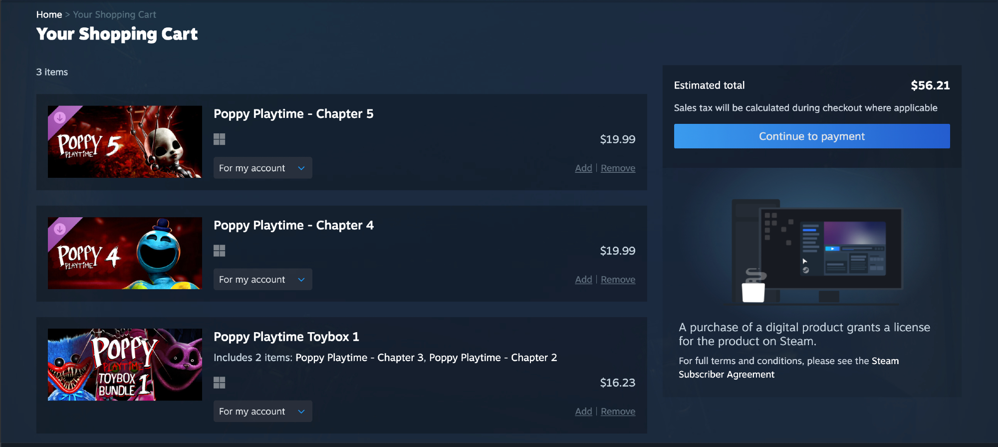Image resolution: width=998 pixels, height=447 pixels.
Task: Open Toybox Bundle 1 thumbnail image
Action: pos(125,365)
